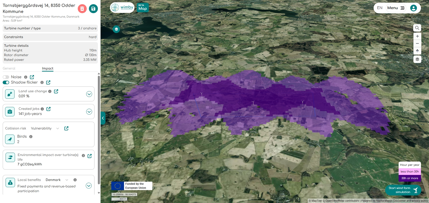
Task: Reset map compass bearing
Action: [417, 51]
